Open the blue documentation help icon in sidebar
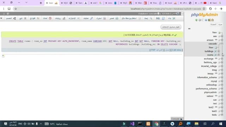The height and width of the screenshot is (127, 226). 206,20
